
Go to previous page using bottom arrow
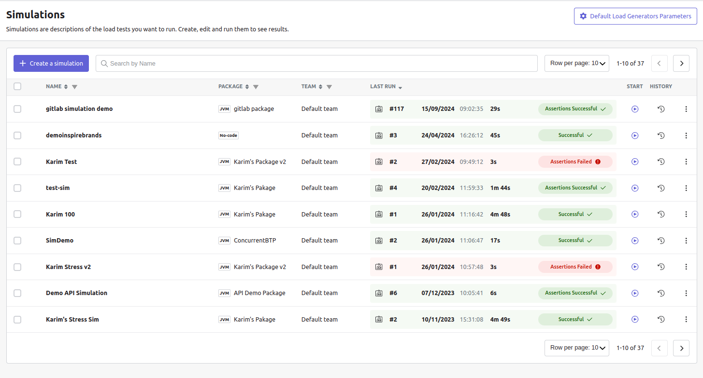pos(660,348)
